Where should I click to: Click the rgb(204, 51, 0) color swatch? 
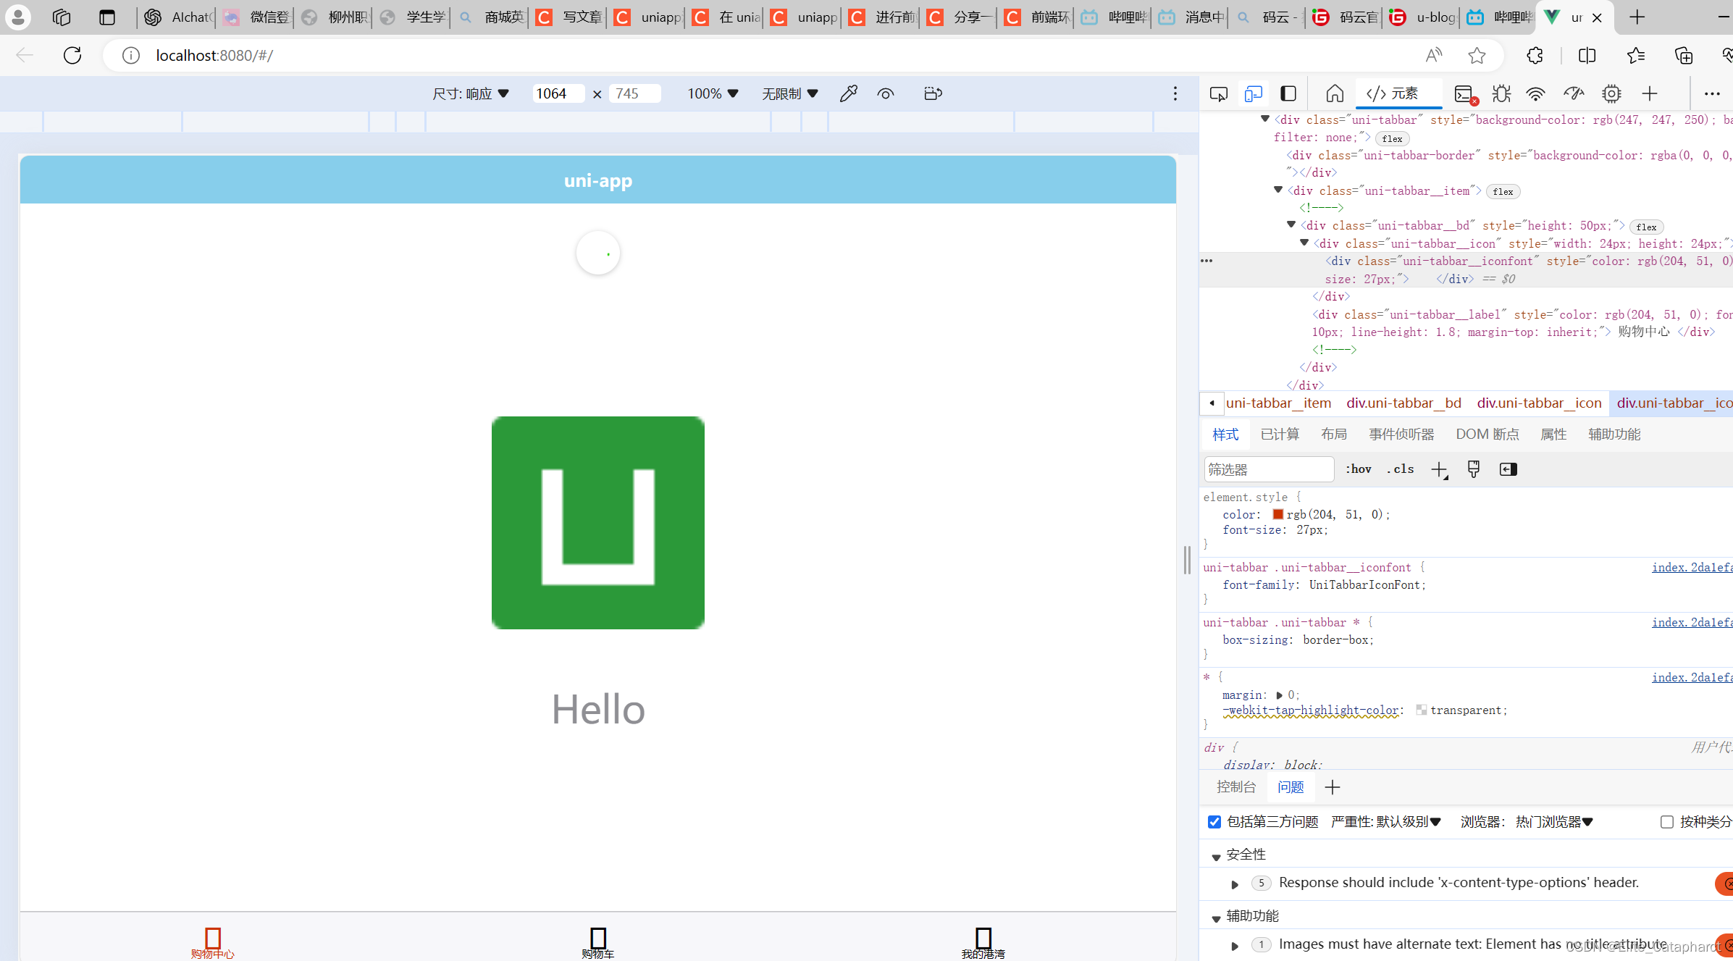tap(1278, 514)
